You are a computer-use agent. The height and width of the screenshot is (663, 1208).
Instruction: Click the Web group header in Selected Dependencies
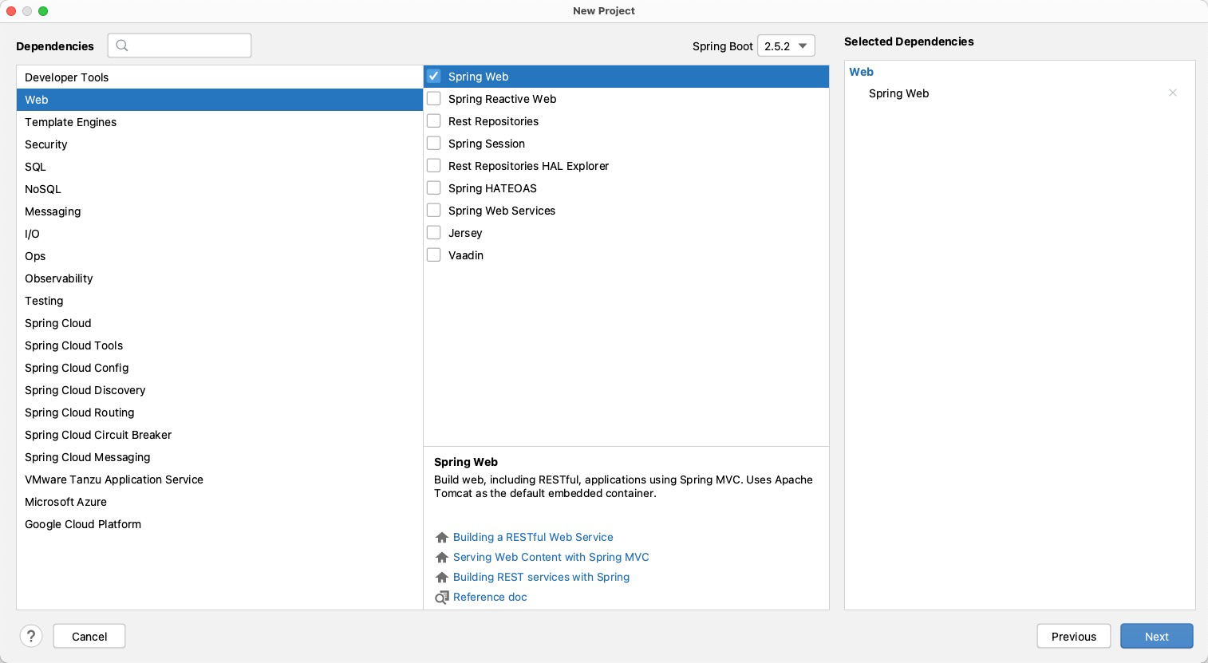[x=861, y=72]
